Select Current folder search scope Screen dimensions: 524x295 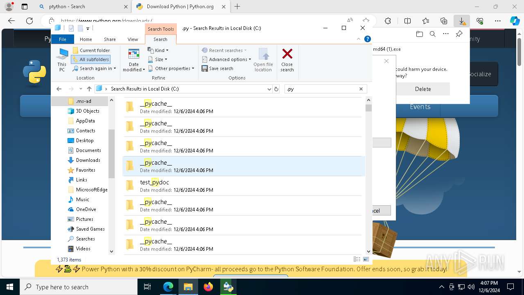tap(91, 50)
